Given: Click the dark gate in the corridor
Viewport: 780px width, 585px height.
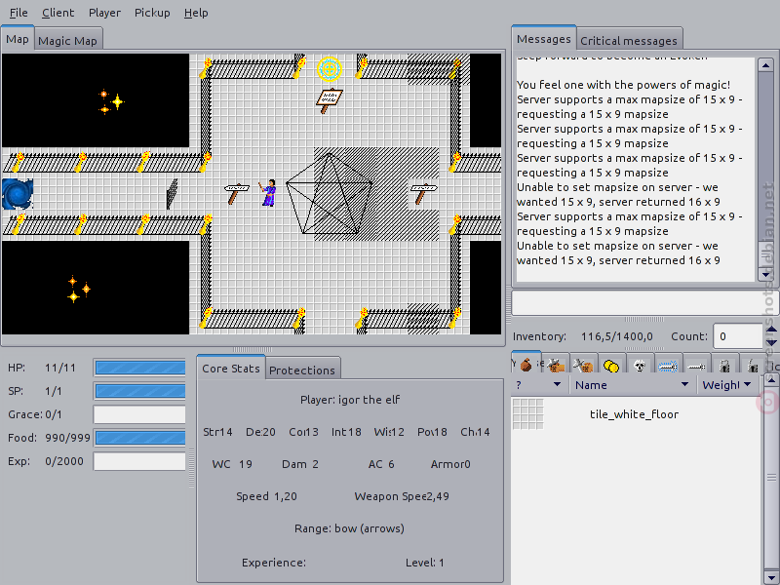Looking at the screenshot, I should point(172,194).
